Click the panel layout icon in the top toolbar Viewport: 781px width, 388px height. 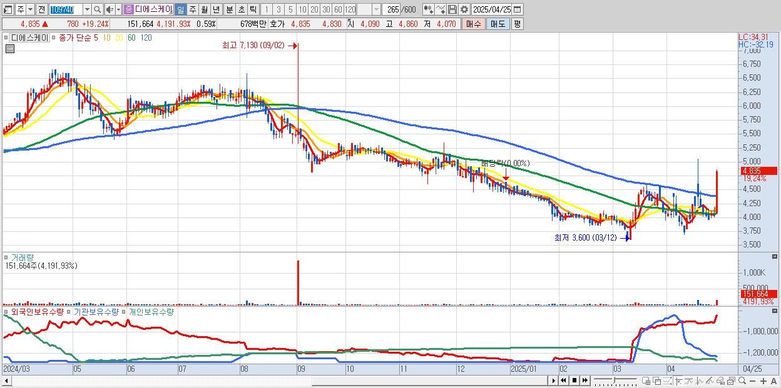click(8, 9)
